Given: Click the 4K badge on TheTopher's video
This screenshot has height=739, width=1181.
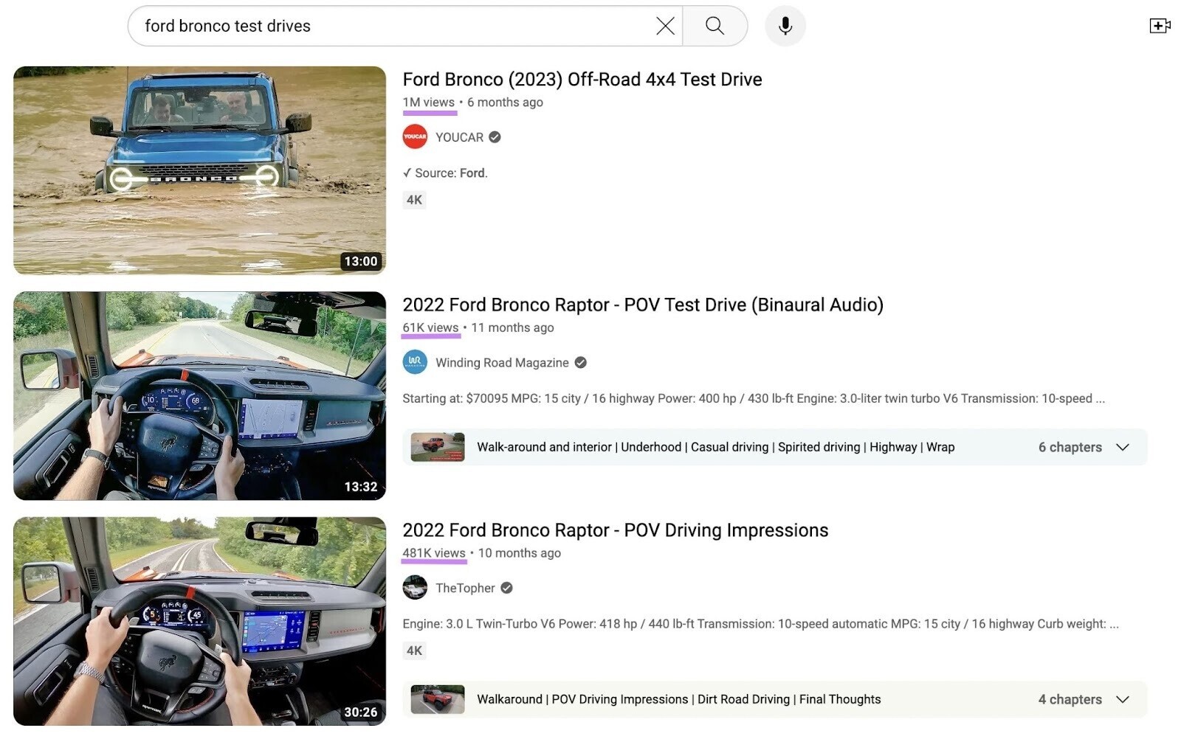Looking at the screenshot, I should (x=414, y=650).
